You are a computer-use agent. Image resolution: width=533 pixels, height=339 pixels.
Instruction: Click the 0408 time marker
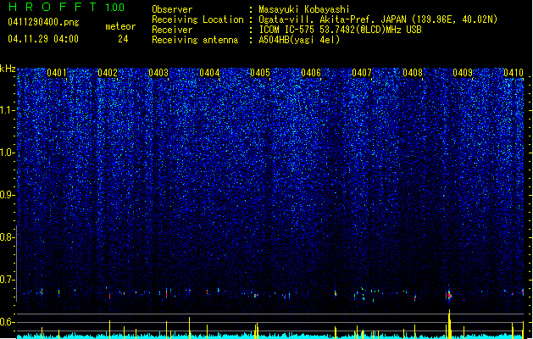tap(413, 73)
